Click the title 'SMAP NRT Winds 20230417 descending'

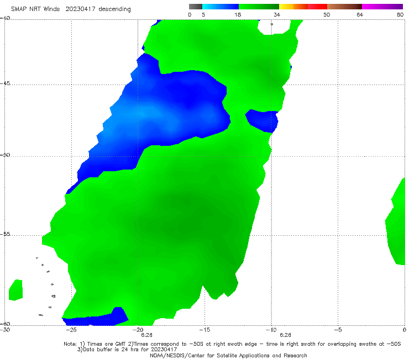pyautogui.click(x=71, y=9)
